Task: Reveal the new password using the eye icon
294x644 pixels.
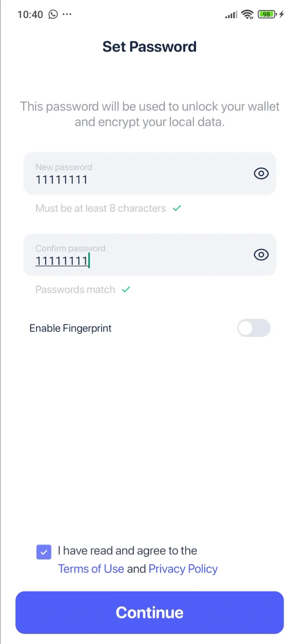Action: tap(261, 173)
